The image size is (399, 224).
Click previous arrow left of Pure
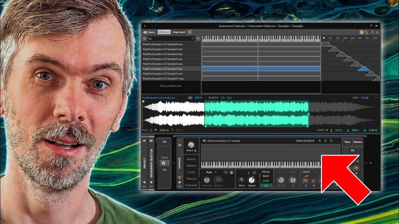click(x=203, y=172)
